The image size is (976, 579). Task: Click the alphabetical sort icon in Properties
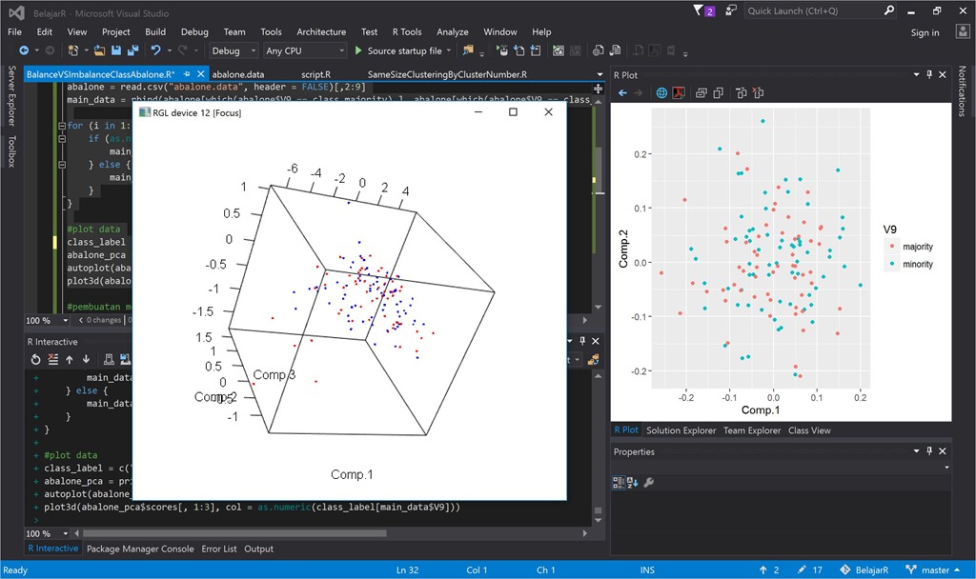633,483
